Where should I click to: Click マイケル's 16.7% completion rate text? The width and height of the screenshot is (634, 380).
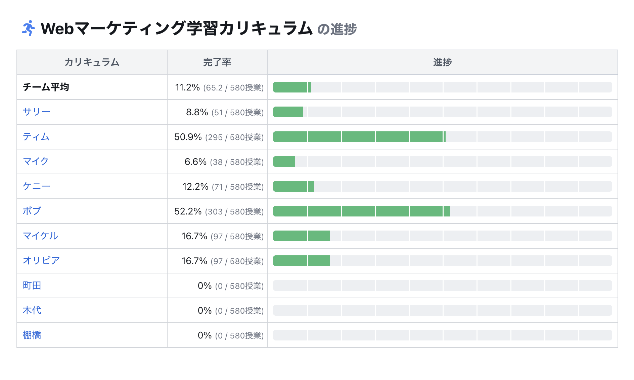(x=194, y=236)
